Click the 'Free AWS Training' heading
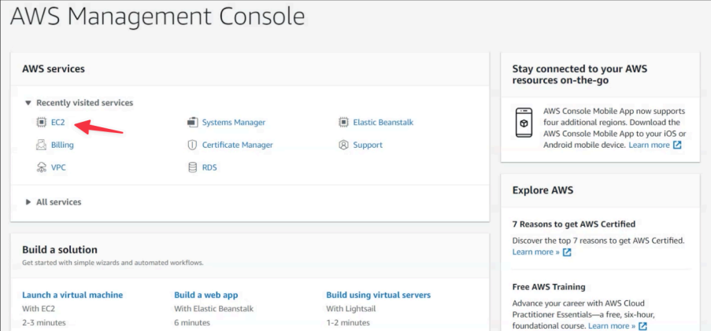Viewport: 711px width, 331px height. coord(549,287)
